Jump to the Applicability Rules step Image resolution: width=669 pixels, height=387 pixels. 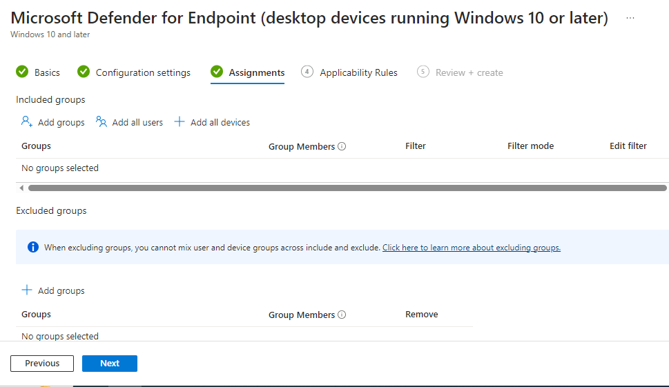click(x=358, y=72)
